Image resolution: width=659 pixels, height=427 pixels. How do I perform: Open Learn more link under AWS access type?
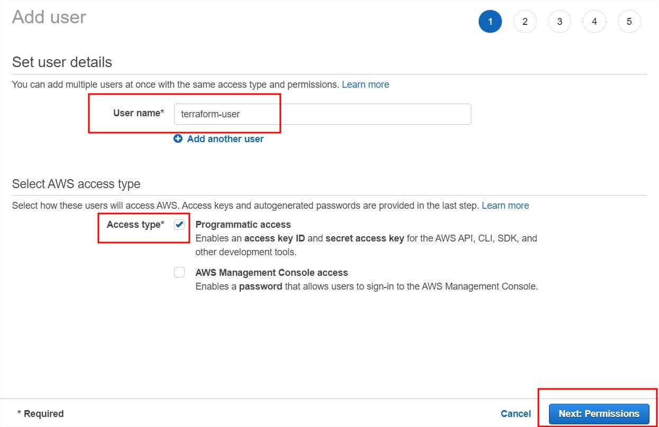(505, 206)
